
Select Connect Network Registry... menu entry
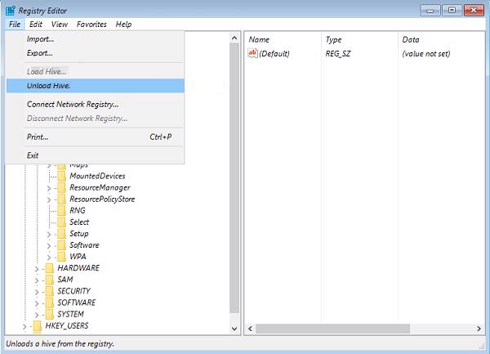pos(73,105)
